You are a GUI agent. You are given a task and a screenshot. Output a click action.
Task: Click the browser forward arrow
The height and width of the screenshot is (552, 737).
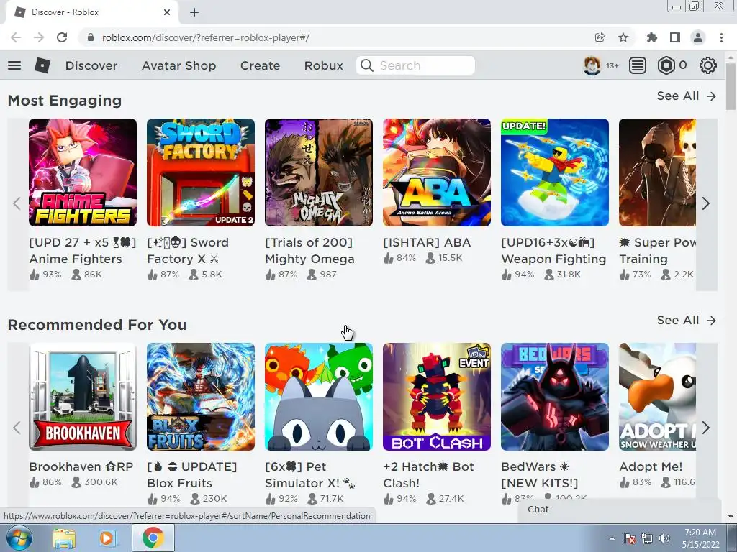pos(39,37)
